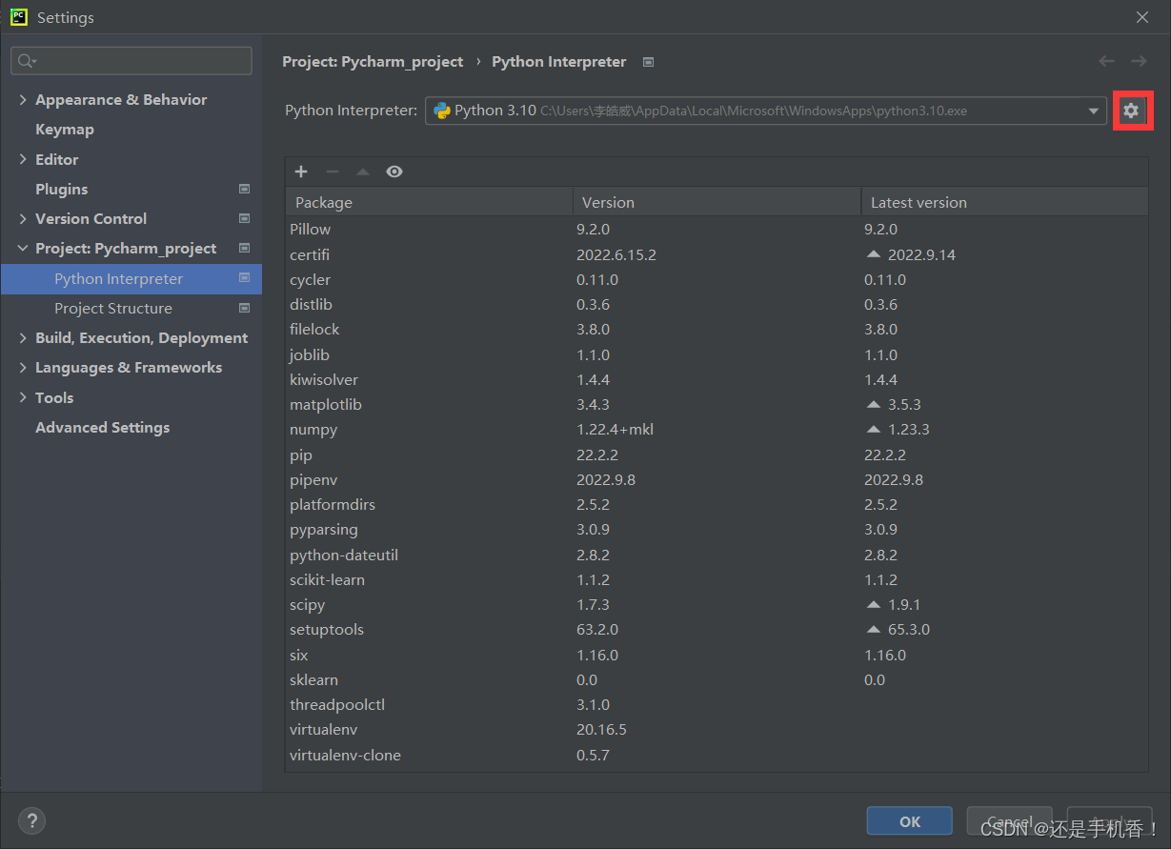The image size is (1171, 849).
Task: Expand Build, Execution, Deployment section
Action: click(x=23, y=337)
